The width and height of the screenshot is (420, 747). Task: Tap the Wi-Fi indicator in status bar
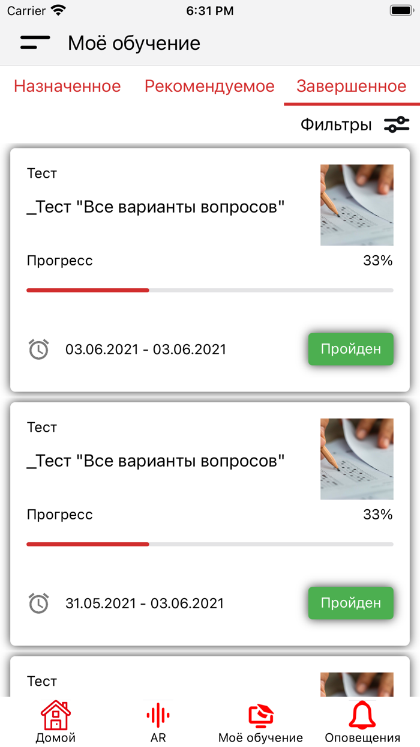pyautogui.click(x=58, y=9)
